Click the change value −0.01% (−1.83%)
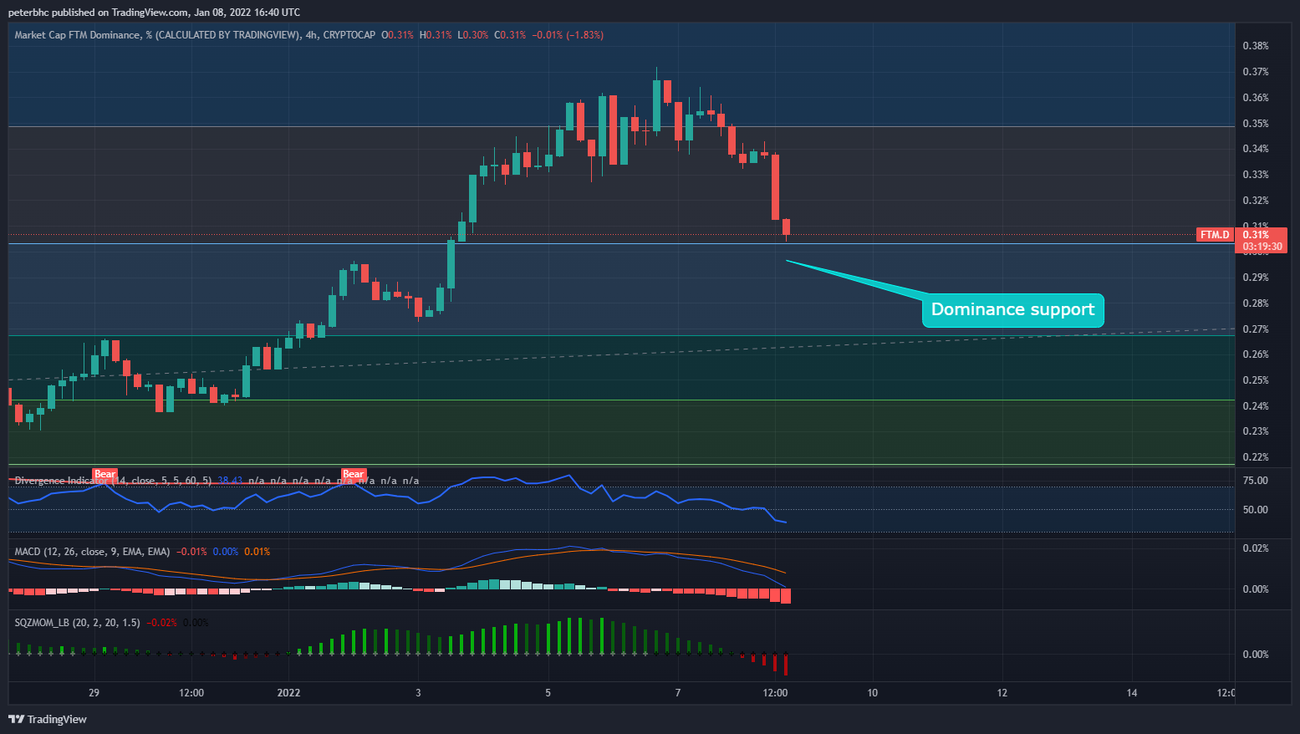This screenshot has height=734, width=1300. pos(568,35)
